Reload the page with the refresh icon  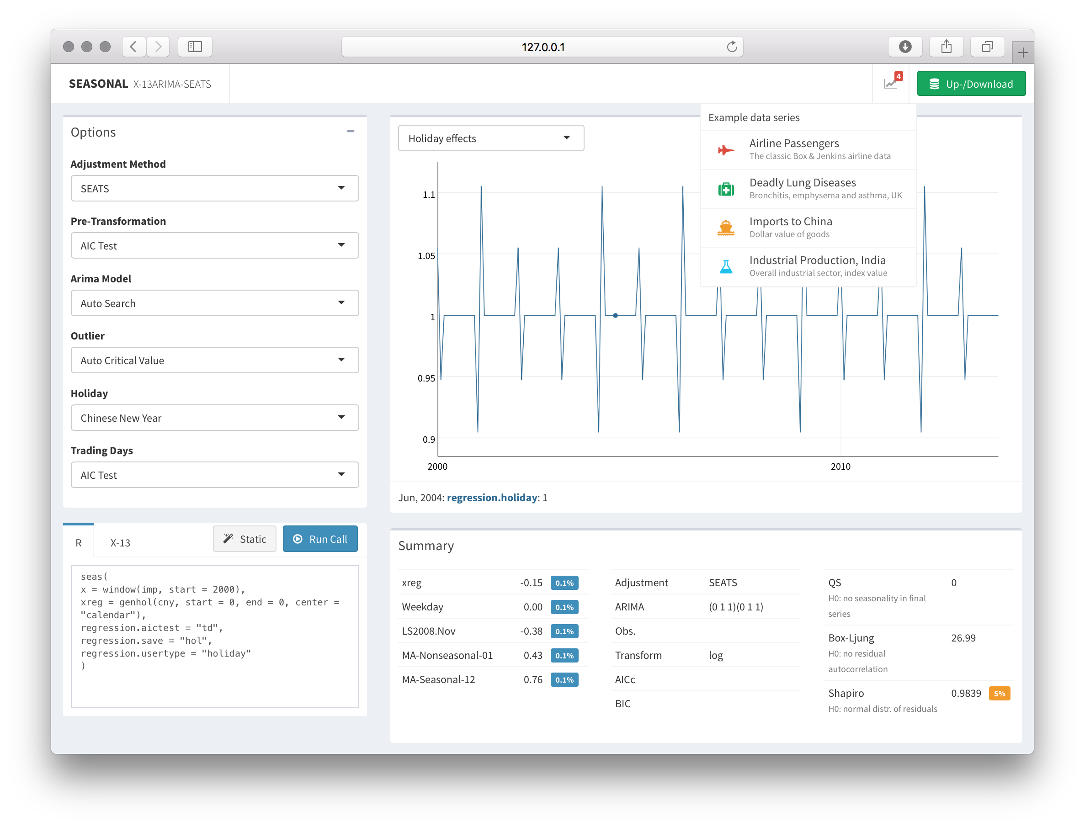click(732, 47)
